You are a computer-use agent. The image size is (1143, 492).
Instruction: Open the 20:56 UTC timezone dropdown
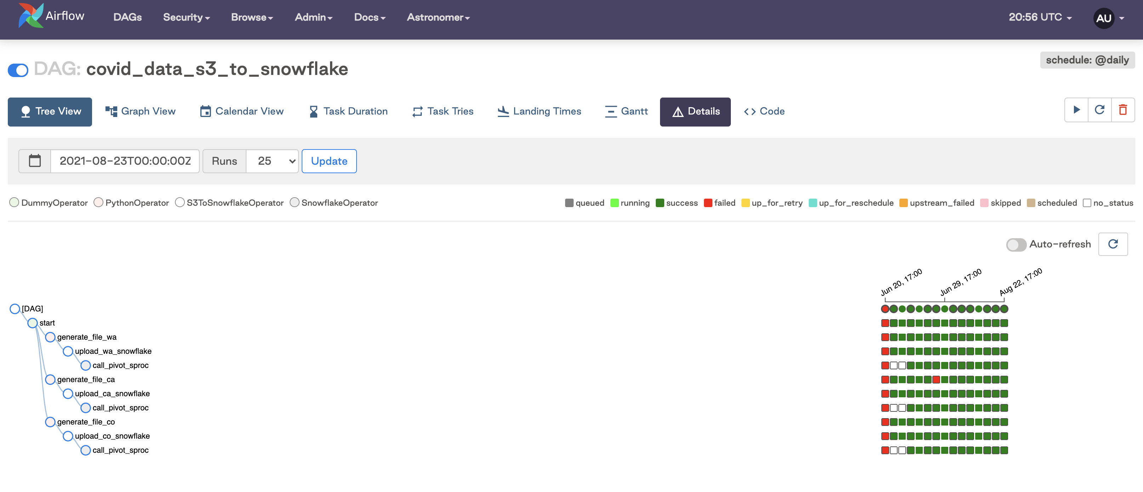click(1040, 17)
